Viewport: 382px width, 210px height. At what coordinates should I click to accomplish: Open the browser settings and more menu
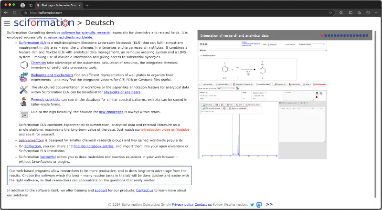tap(377, 13)
